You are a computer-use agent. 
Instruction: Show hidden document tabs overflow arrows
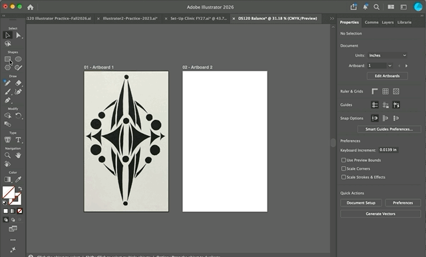tap(332, 19)
